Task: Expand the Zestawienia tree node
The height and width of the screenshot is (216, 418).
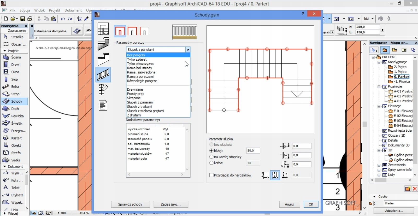Action: click(x=379, y=165)
